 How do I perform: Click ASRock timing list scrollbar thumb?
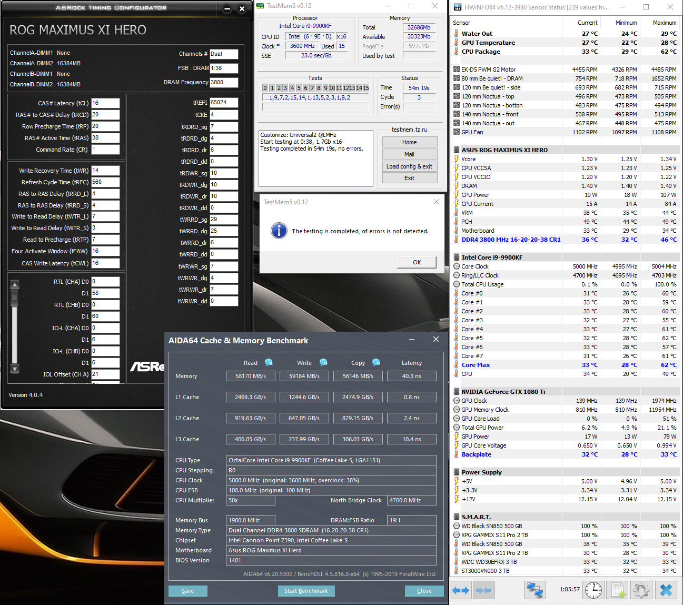click(15, 299)
